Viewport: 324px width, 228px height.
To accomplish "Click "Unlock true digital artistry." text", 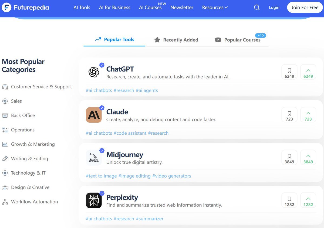I will (134, 162).
